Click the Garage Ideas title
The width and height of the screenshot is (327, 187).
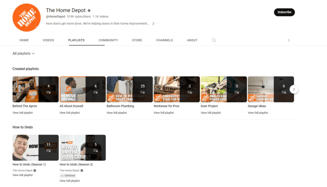tap(257, 106)
